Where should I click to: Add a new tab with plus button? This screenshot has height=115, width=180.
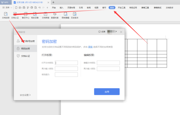tap(53, 2)
